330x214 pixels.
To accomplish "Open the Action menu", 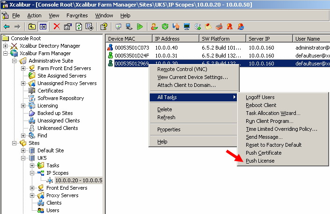I will (x=34, y=15).
